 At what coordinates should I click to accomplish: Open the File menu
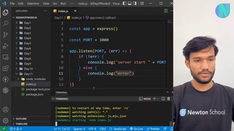coord(12,3)
